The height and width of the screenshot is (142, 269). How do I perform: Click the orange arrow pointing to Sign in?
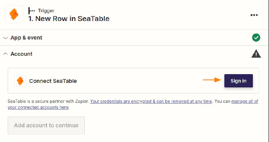pos(212,80)
